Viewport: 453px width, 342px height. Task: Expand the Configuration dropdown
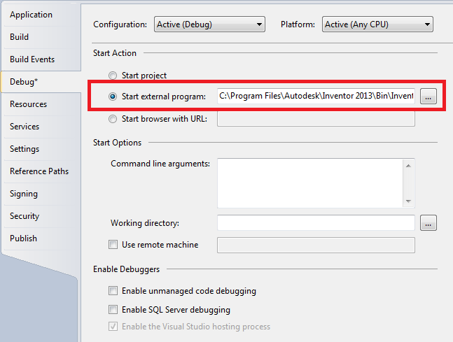(209, 24)
